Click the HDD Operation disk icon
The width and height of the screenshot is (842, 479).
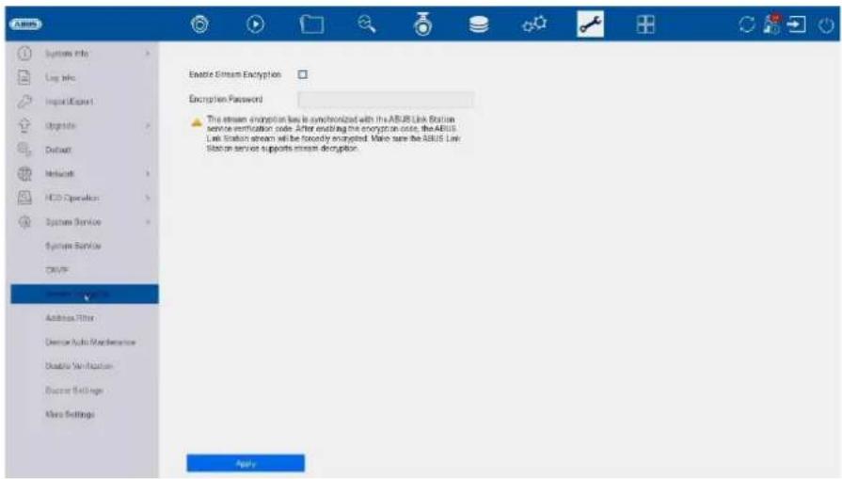(24, 198)
